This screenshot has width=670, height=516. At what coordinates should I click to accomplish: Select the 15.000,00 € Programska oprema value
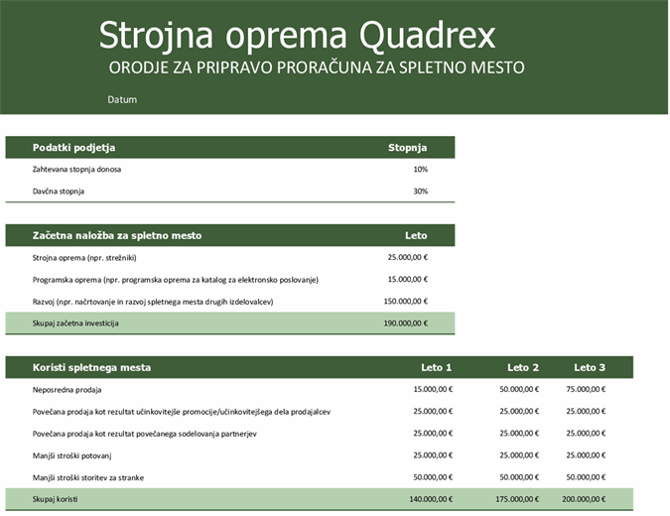coord(407,280)
